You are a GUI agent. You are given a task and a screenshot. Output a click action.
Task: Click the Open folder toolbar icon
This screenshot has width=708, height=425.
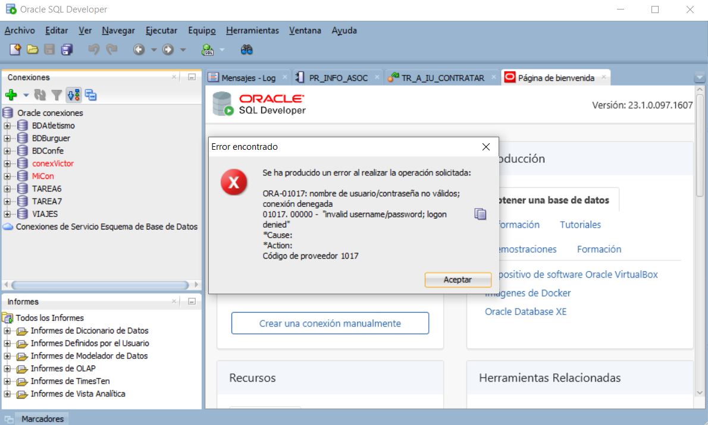tap(33, 50)
